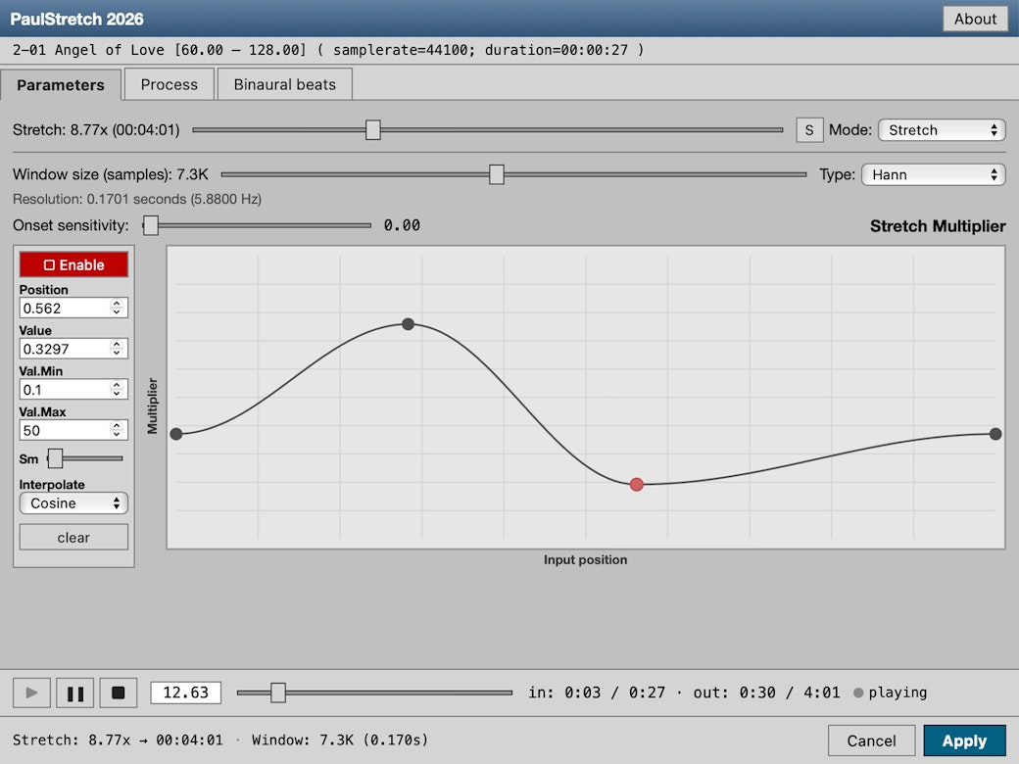Click the Window size (samples): 7.3K label
The width and height of the screenshot is (1019, 764).
tap(111, 174)
